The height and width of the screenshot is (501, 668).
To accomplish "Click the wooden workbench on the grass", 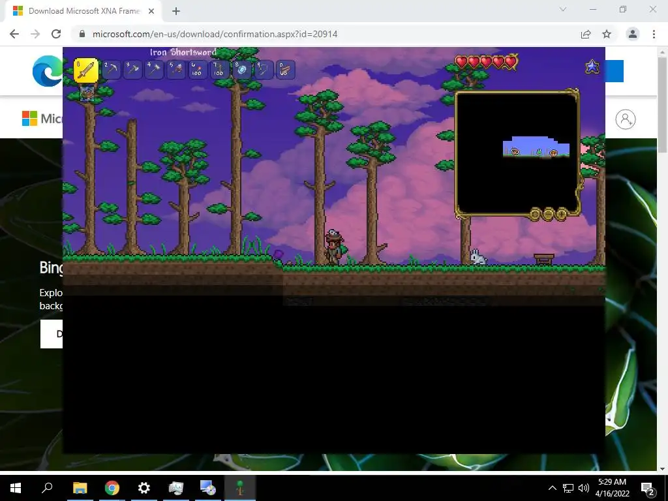I will 544,259.
